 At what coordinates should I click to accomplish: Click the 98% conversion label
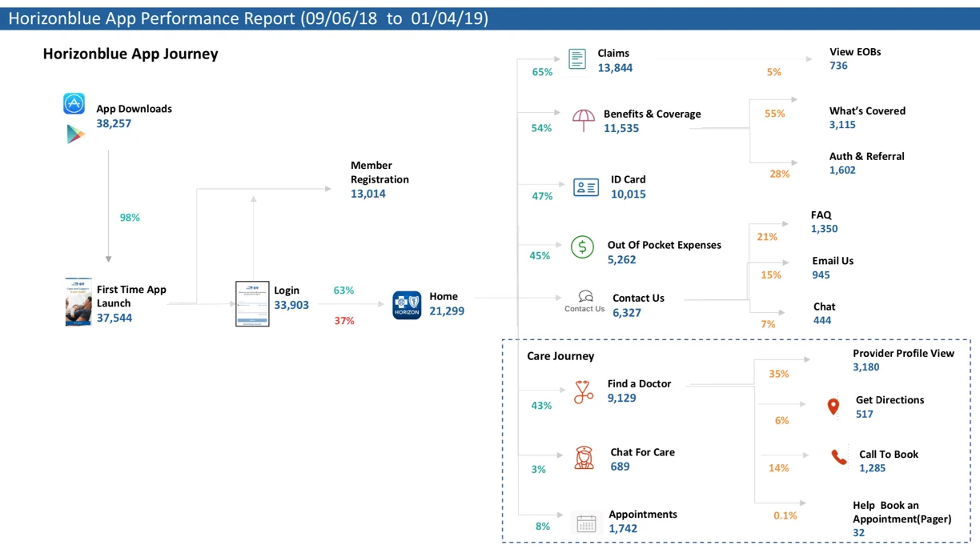[x=130, y=218]
